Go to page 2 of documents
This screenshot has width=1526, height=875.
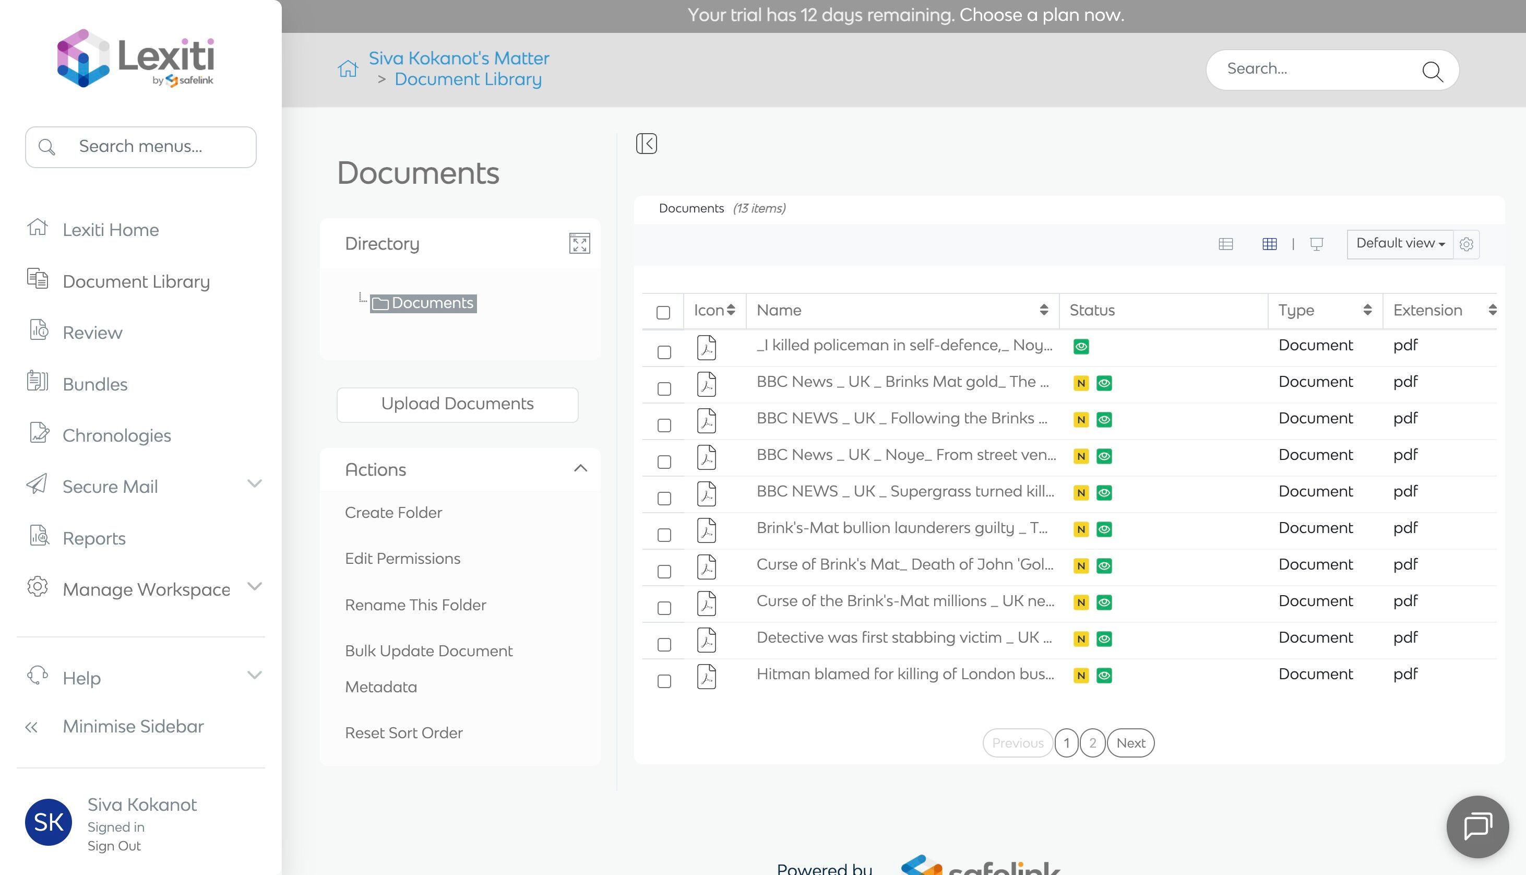click(1092, 743)
